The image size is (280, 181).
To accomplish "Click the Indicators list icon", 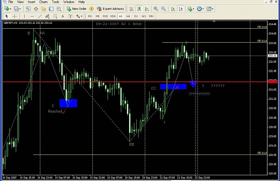I will click(x=190, y=9).
